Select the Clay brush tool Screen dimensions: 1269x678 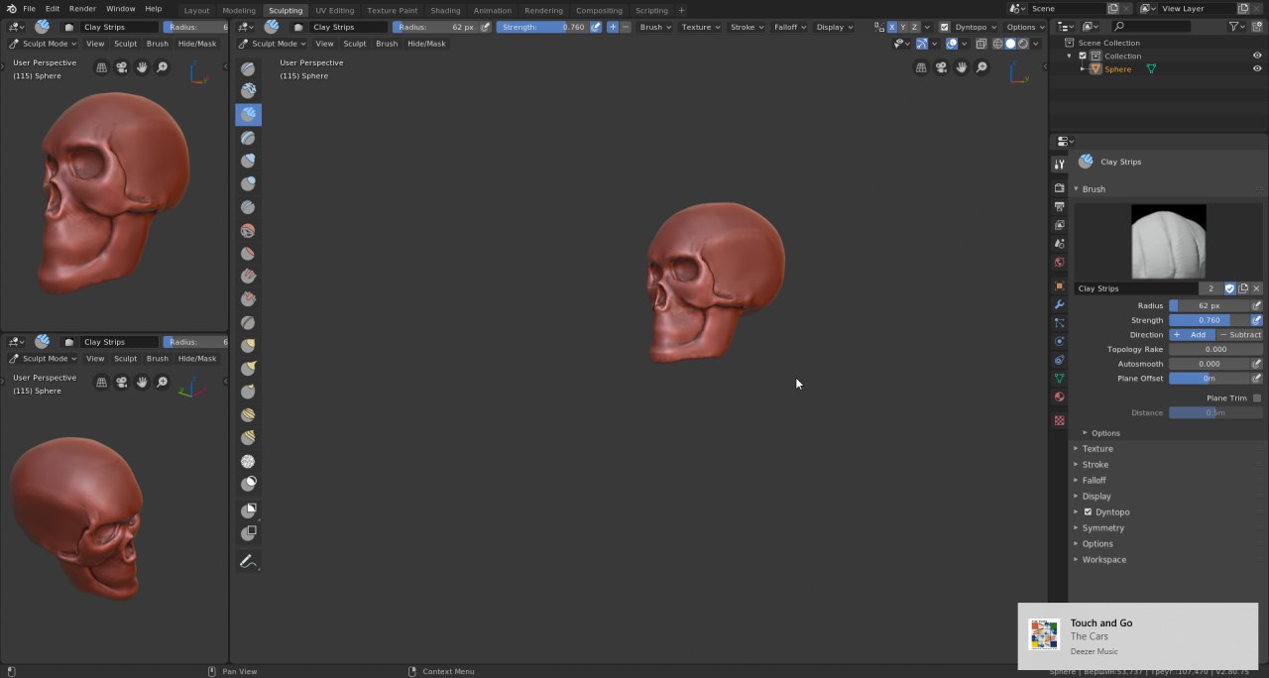248,91
